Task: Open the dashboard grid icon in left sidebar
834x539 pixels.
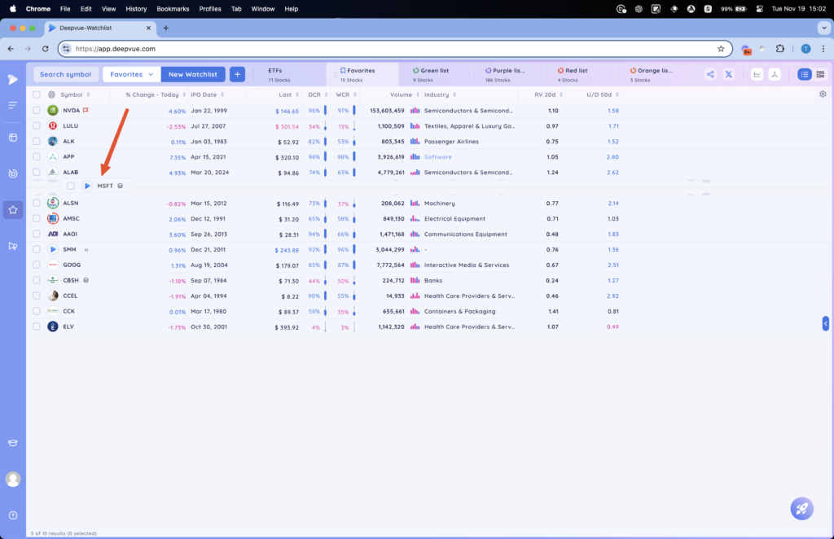Action: (13, 138)
